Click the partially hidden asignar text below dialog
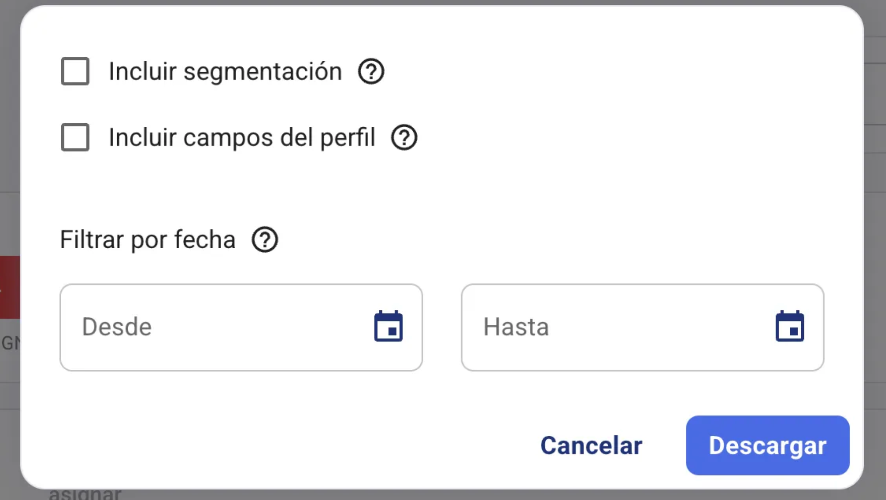886x500 pixels. [85, 495]
